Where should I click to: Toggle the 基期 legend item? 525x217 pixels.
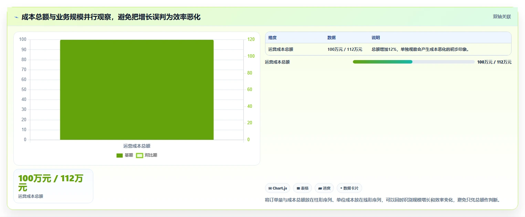pyautogui.click(x=125, y=155)
